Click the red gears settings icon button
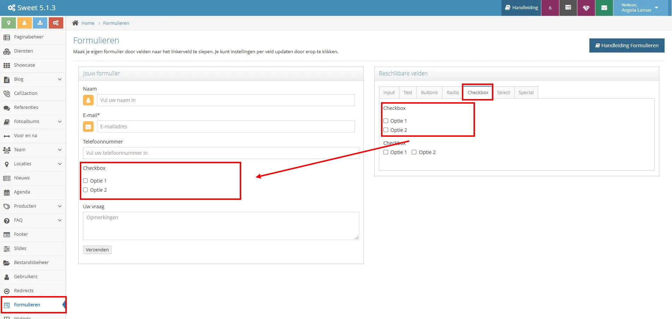The height and width of the screenshot is (319, 672). click(56, 23)
